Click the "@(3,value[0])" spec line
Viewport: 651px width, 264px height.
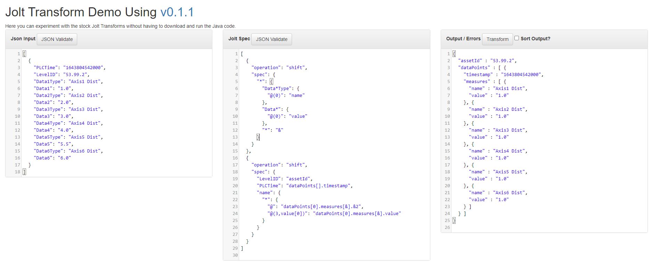(x=334, y=214)
